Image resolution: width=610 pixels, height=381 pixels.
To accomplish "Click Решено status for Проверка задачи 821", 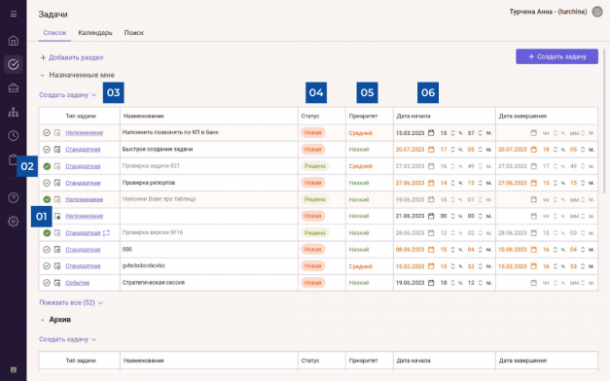I will tap(314, 166).
